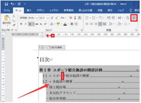This screenshot has width=141, height=103.
Task: Toggle show/hide editing marks
Action: coord(134,18)
